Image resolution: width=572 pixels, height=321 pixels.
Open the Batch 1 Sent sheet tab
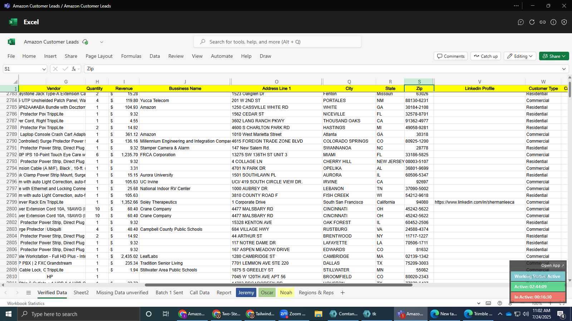(169, 292)
